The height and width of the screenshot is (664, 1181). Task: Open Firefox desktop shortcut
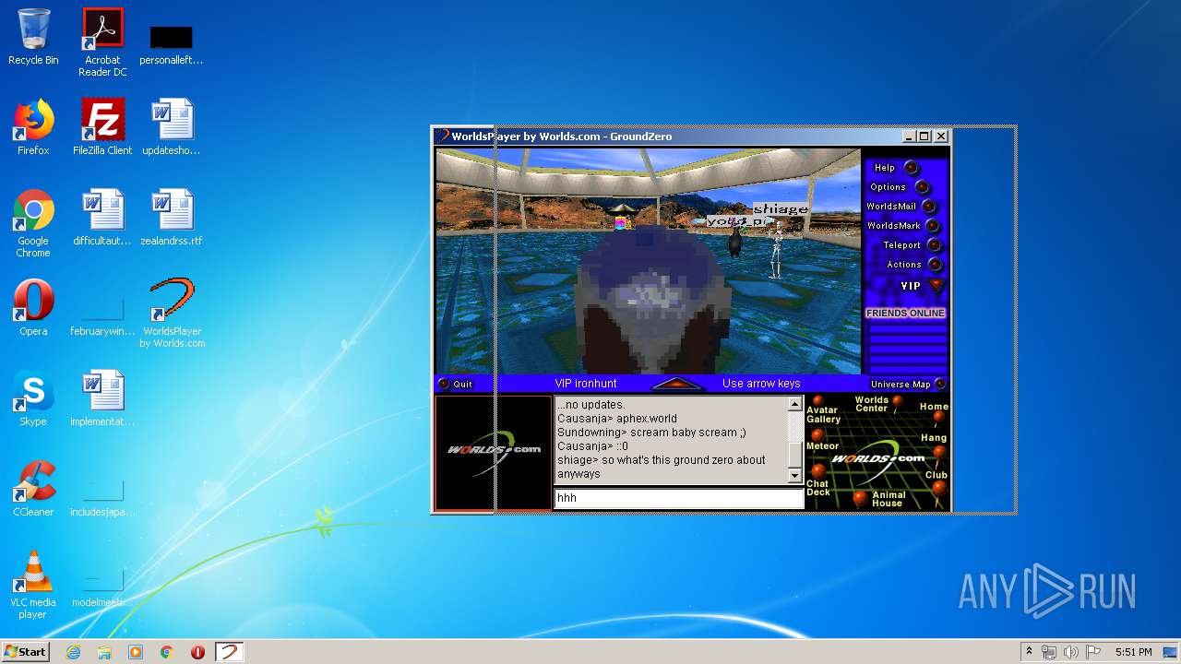33,127
